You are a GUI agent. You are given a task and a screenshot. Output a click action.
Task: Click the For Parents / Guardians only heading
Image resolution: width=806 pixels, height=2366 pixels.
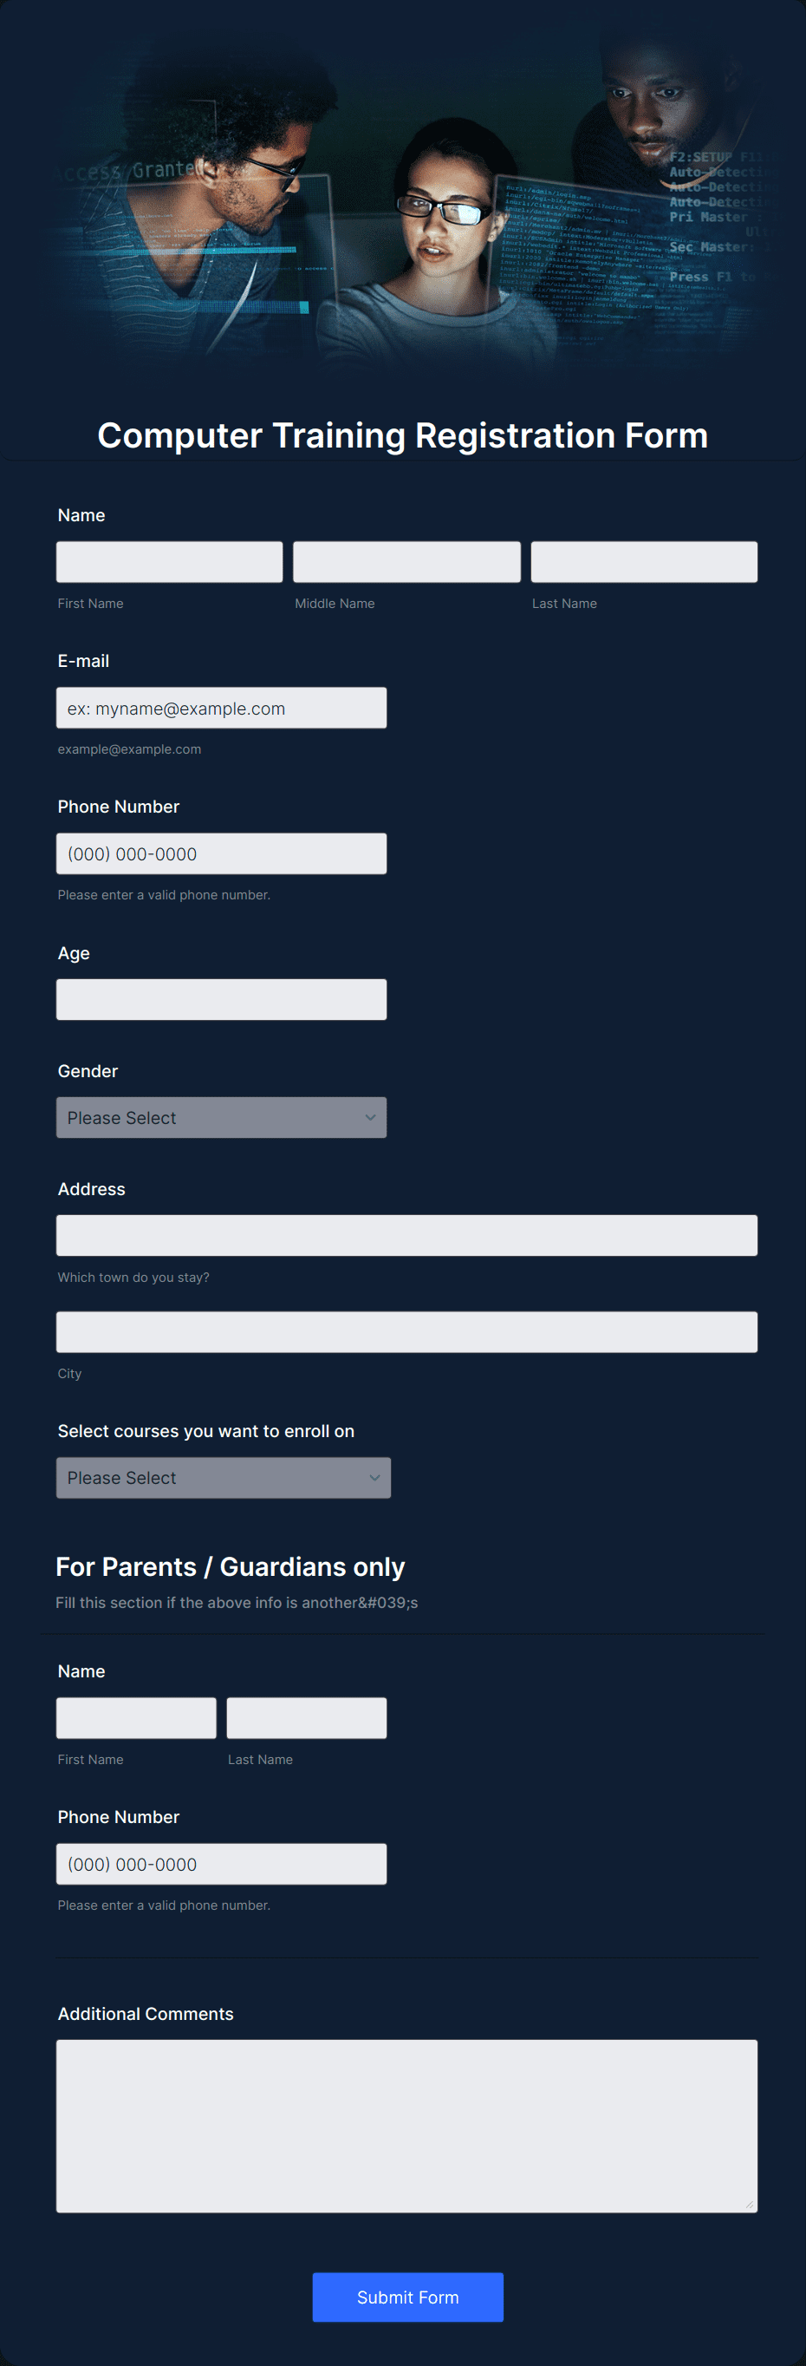tap(231, 1566)
